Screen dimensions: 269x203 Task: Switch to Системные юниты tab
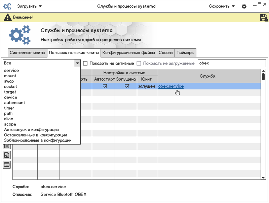pos(27,53)
